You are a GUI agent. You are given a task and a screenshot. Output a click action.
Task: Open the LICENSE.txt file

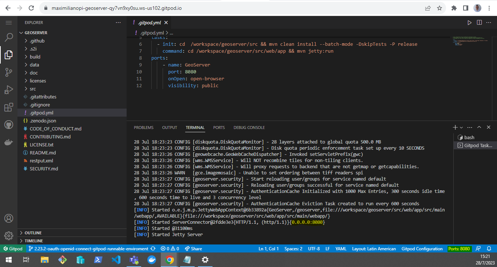click(x=72, y=145)
